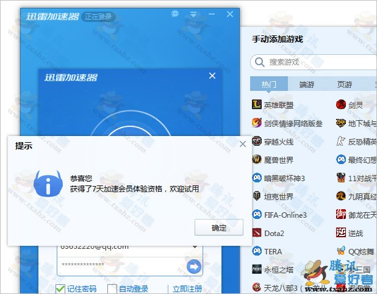
Task: Click the magnifier search icon
Action: 260,62
